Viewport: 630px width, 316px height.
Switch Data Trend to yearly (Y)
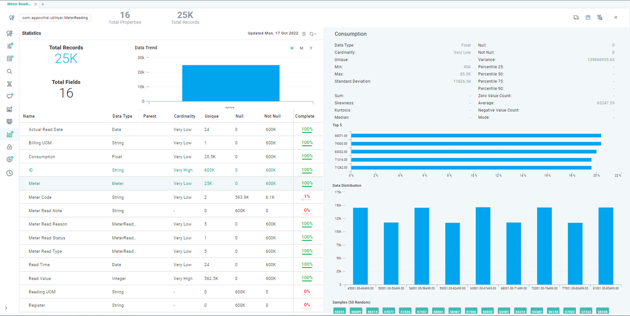(x=311, y=48)
